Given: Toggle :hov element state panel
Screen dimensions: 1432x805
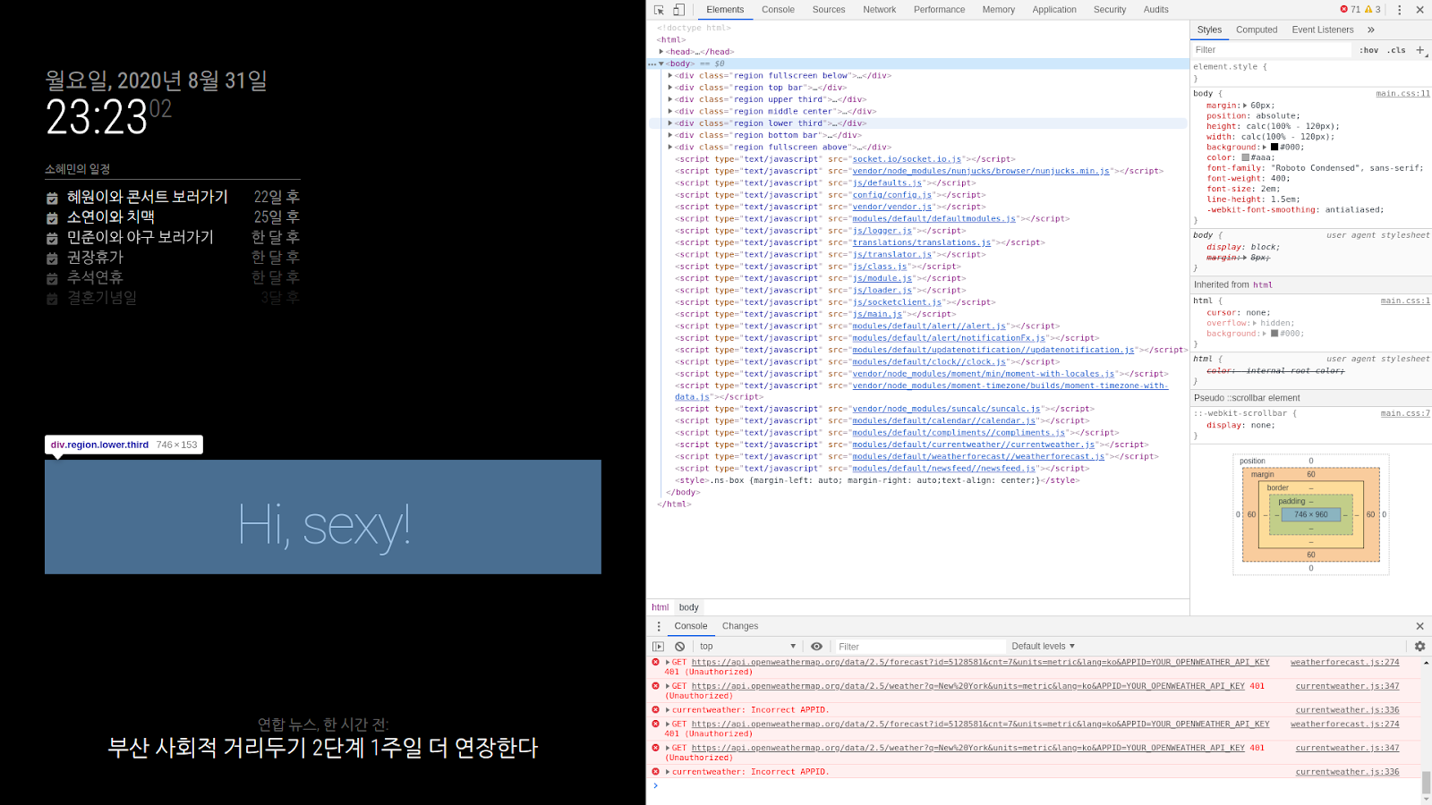Looking at the screenshot, I should coord(1368,51).
